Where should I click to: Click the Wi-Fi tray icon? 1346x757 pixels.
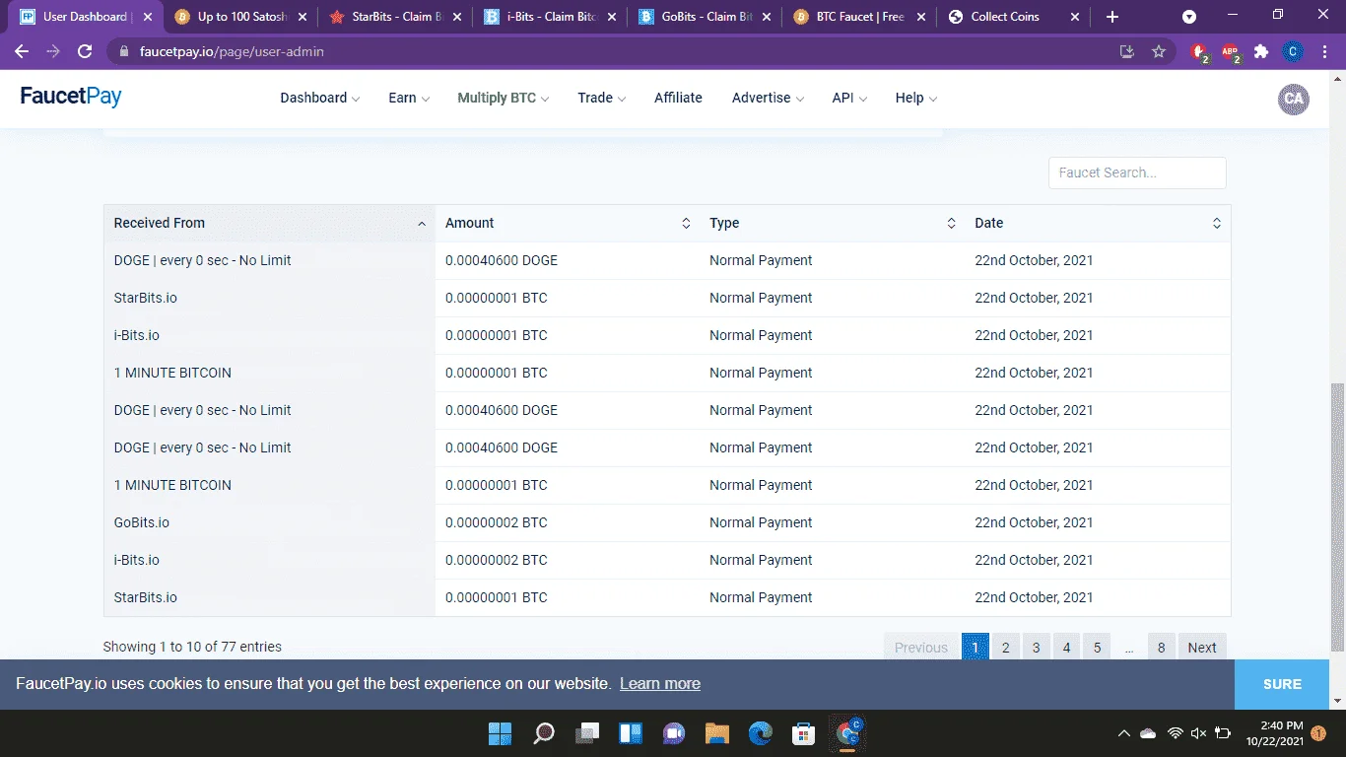pos(1175,733)
